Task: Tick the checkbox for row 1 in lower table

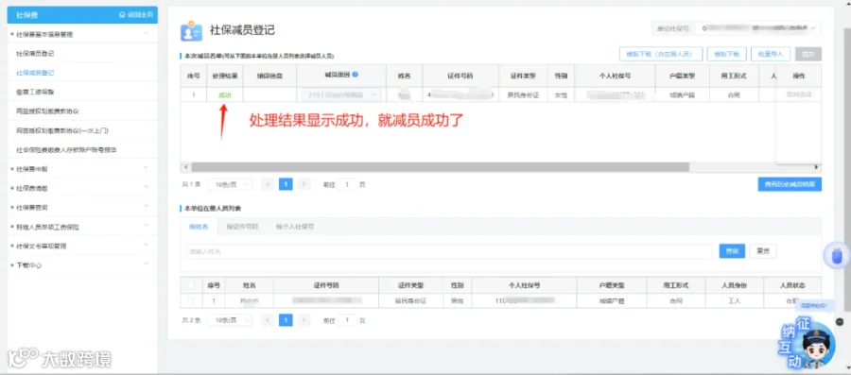Action: tap(190, 300)
